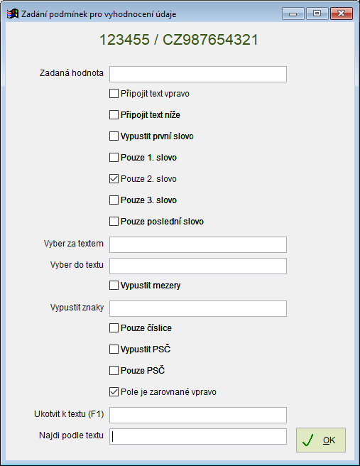Viewport: 360px width, 466px height.
Task: Select the Pouze 3. slovo checkbox
Action: pos(114,200)
